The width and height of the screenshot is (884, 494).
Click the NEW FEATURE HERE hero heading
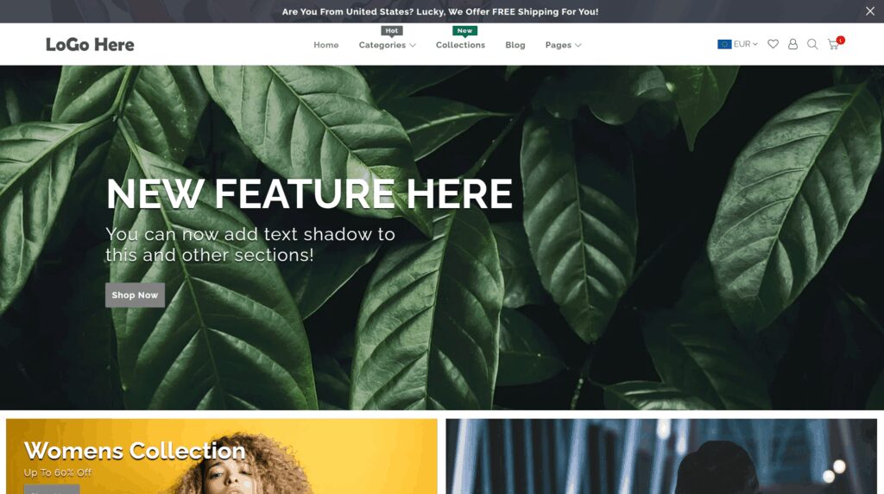coord(310,194)
